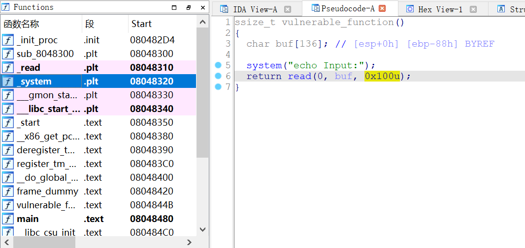
Task: Toggle breakpoint dot on line 6
Action: click(x=218, y=76)
